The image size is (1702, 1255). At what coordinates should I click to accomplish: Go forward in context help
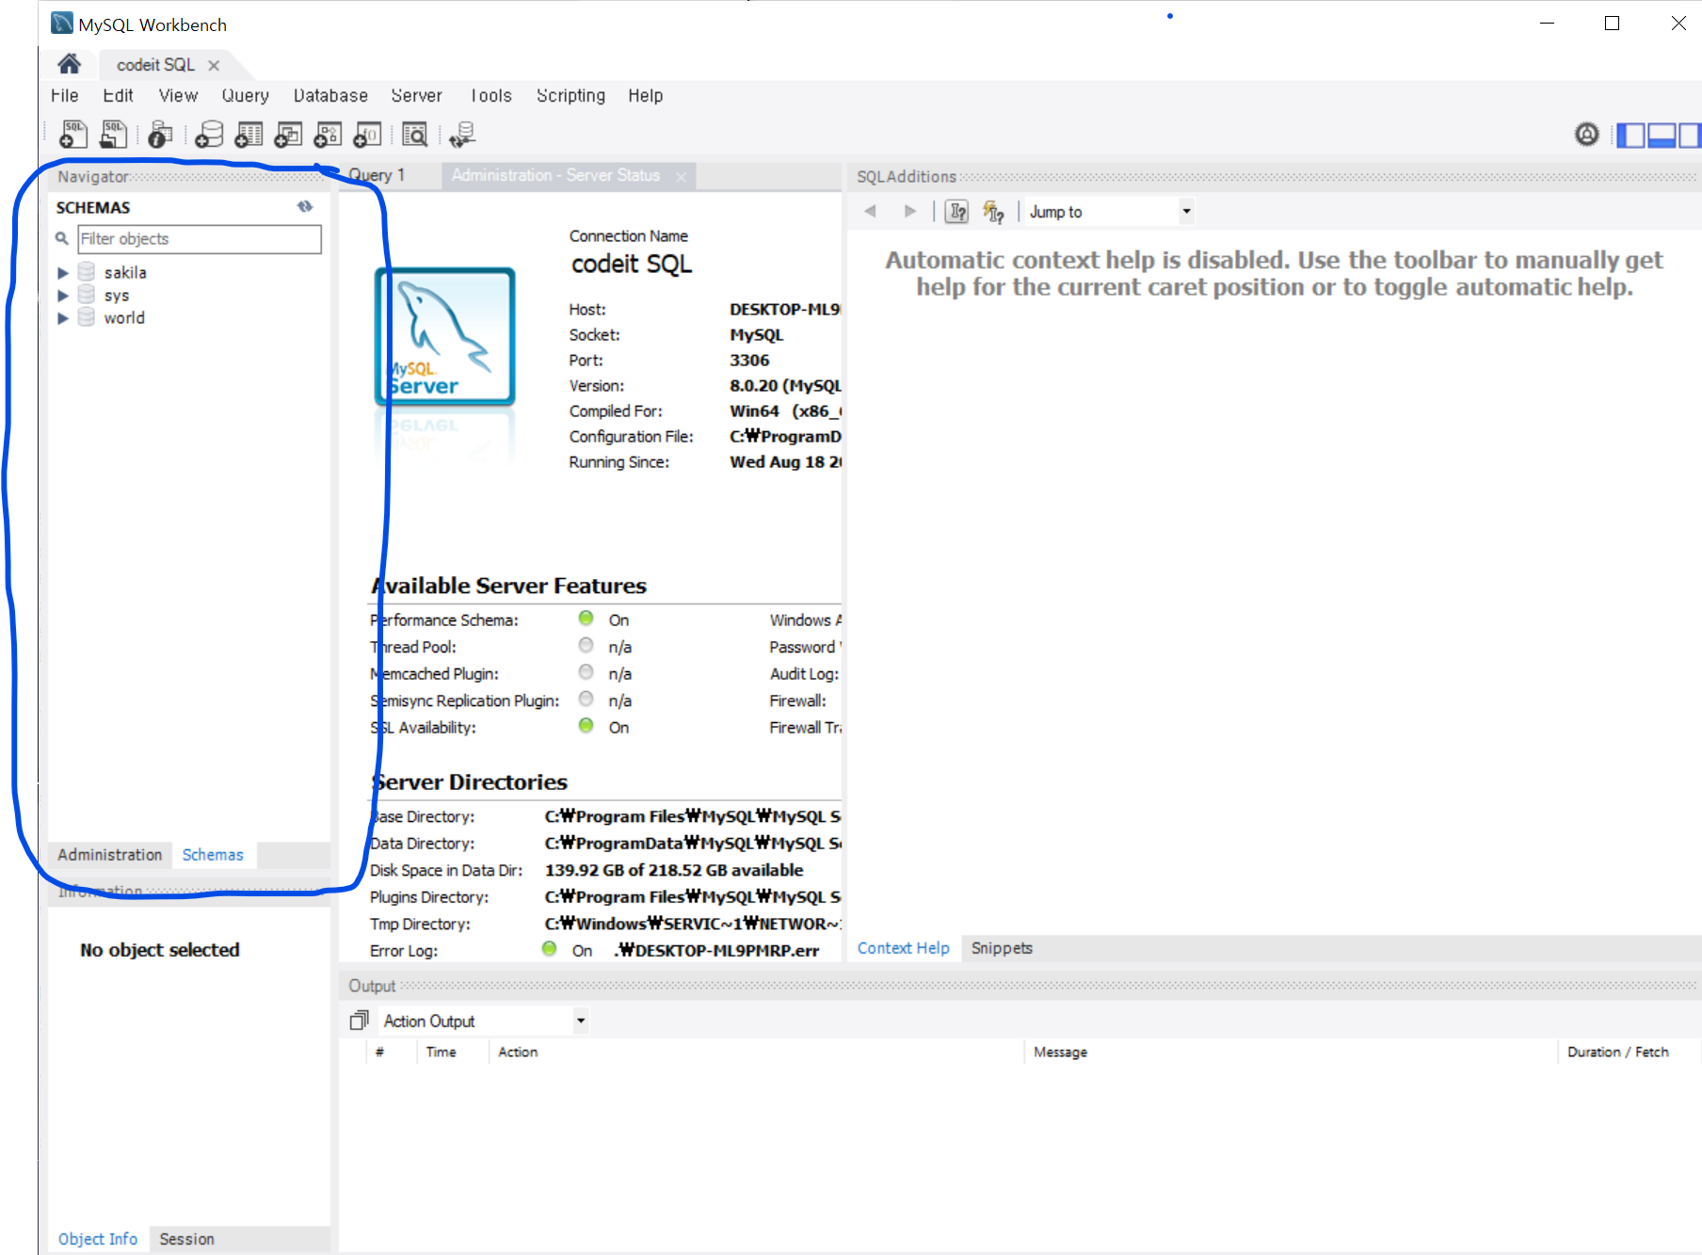pos(909,211)
